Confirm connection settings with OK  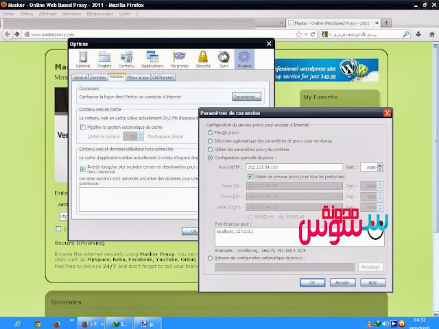click(313, 282)
